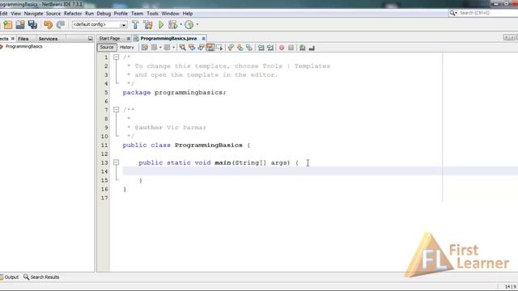Viewport: 518px width, 291px height.
Task: Click the Comment icon in editor toolbar
Action: click(302, 48)
